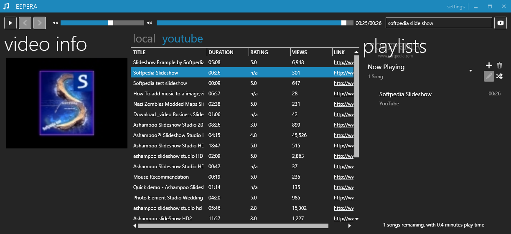
Task: Click the LINK column header
Action: [x=343, y=52]
